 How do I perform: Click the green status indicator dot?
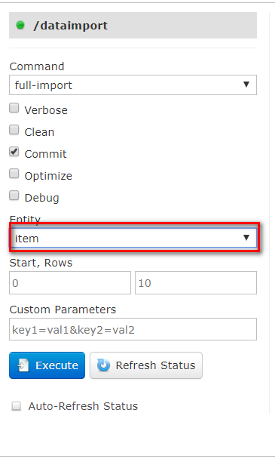point(20,25)
